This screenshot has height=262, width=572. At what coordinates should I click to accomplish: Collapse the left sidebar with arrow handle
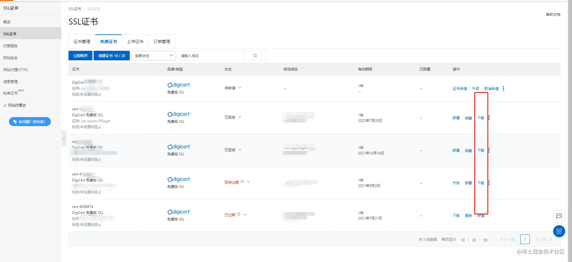pos(64,139)
